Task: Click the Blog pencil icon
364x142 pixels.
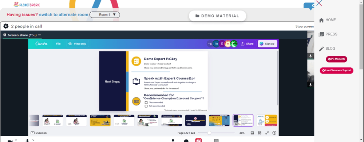Action: [321, 49]
